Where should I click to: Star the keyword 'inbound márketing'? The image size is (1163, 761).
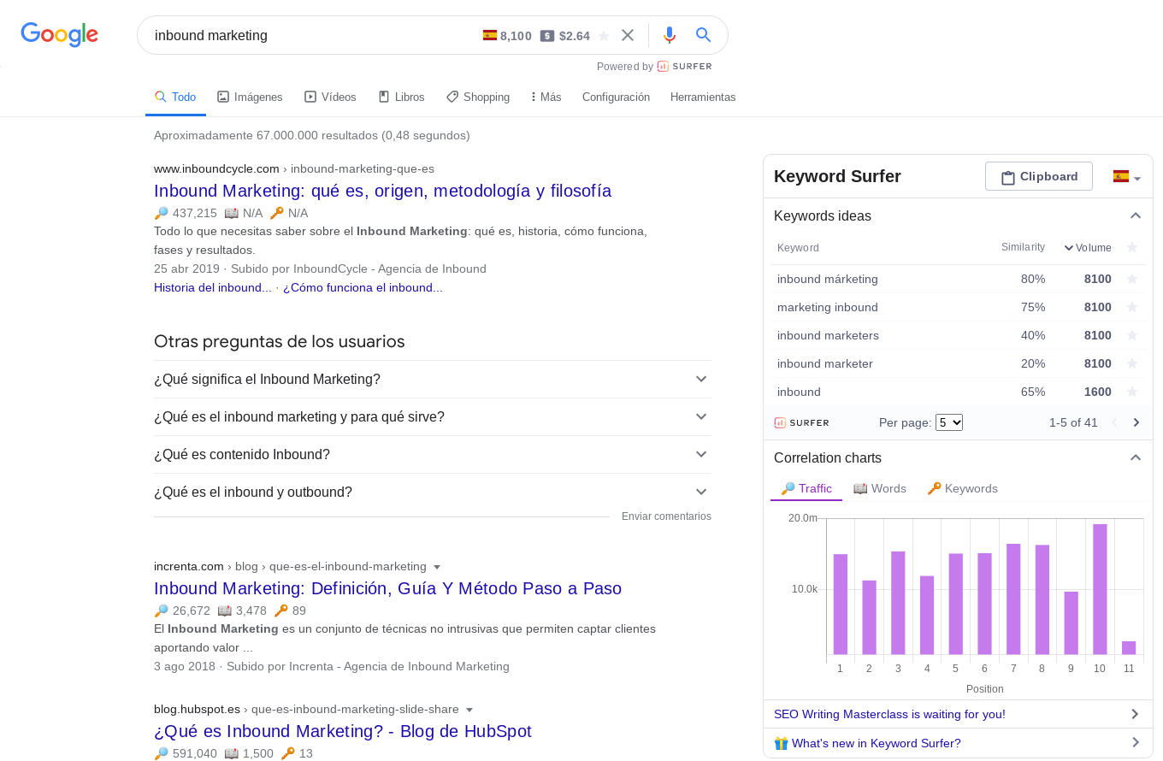tap(1132, 279)
